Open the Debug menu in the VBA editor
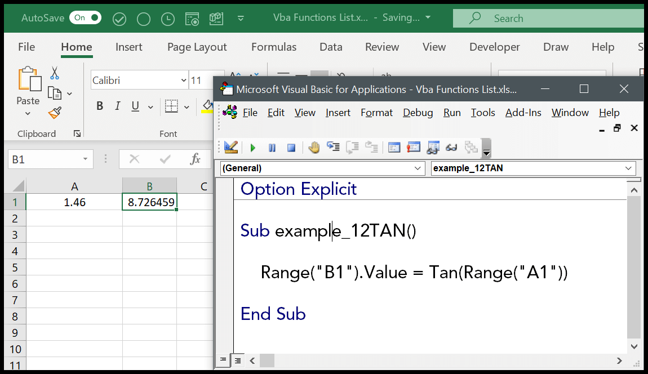 [x=418, y=113]
